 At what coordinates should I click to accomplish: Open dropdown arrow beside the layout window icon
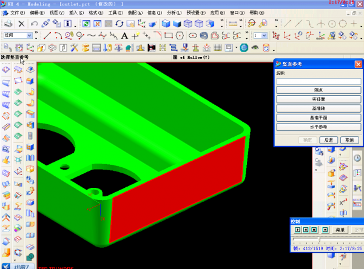tap(237, 48)
